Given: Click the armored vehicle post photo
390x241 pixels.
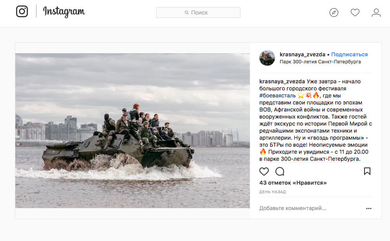Looking at the screenshot, I should coord(133,130).
